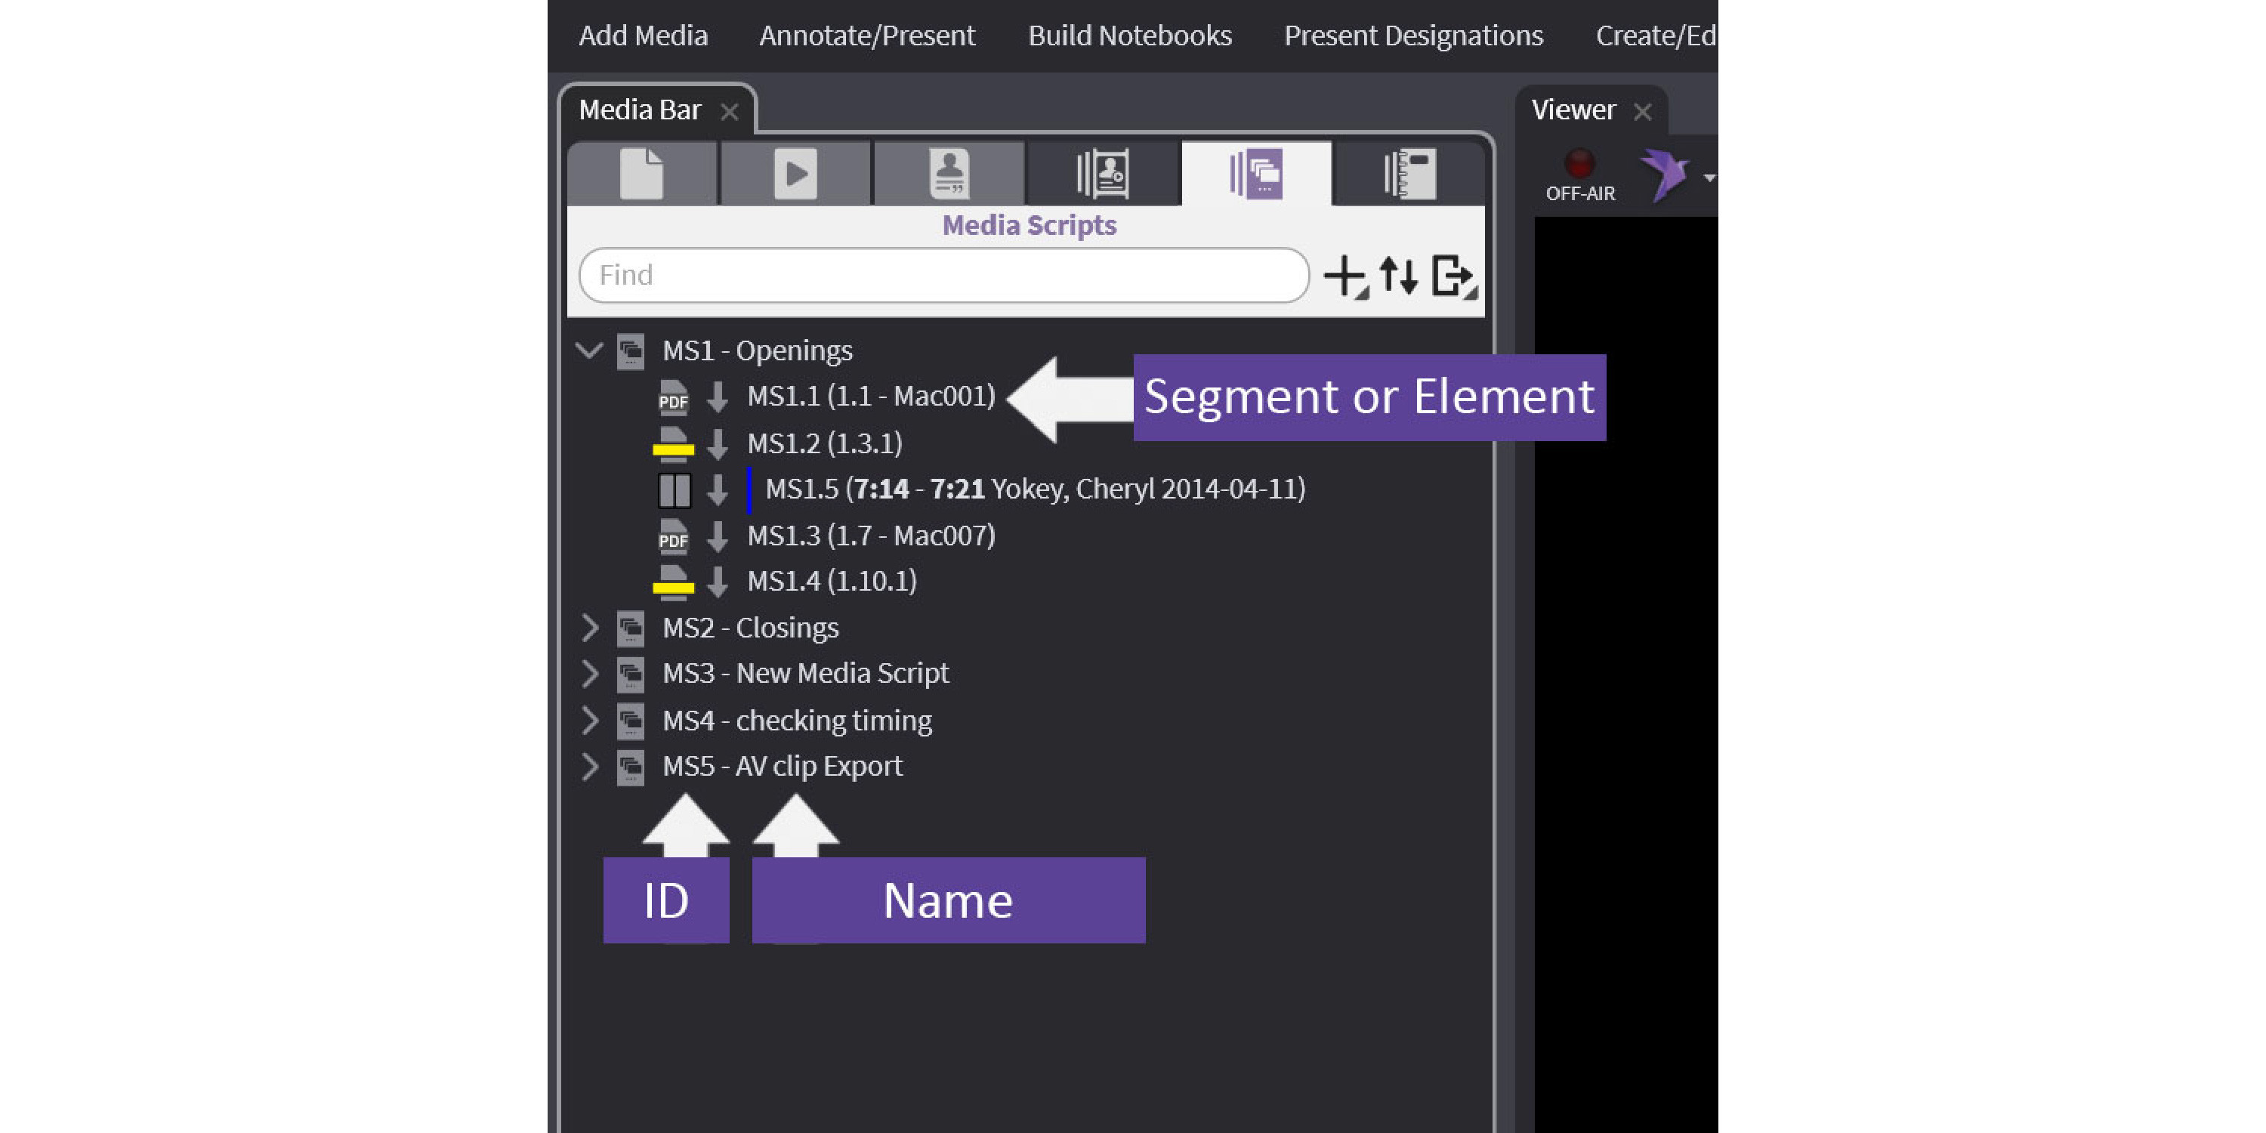The image size is (2266, 1133).
Task: Open the Build Notebooks menu
Action: pos(1129,36)
